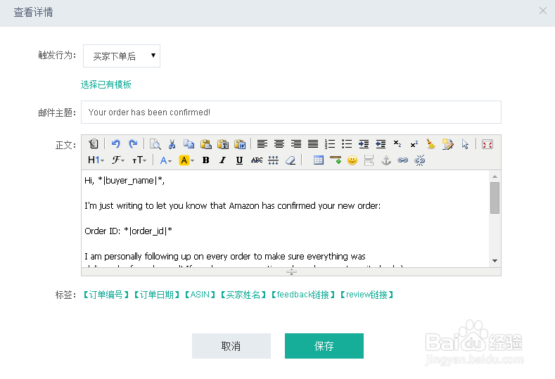Viewport: 555px width, 379px height.
Task: Toggle HTML source code view
Action: tap(94, 143)
